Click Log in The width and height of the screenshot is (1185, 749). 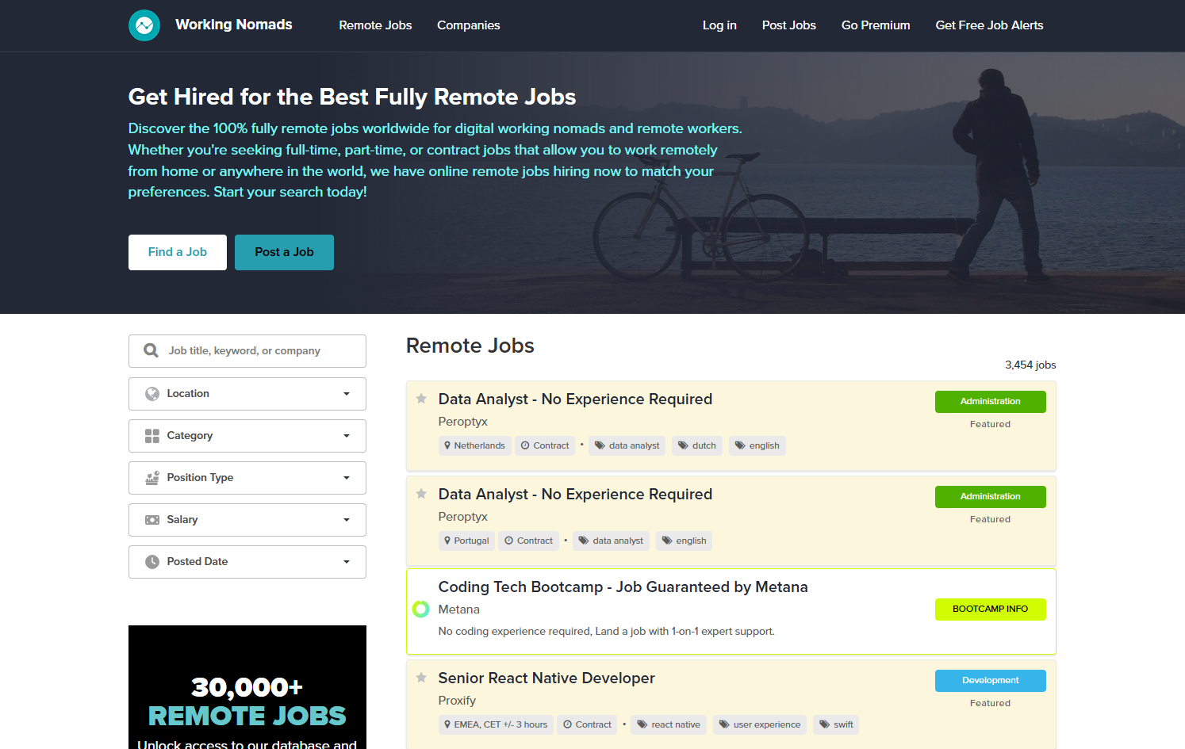(x=719, y=25)
